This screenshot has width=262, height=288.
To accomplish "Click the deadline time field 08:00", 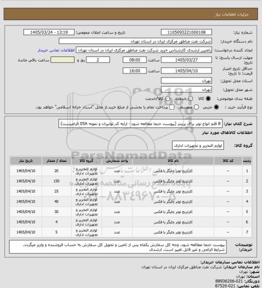I will (134, 60).
